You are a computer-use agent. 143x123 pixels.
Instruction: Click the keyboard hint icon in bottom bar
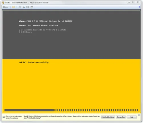[x=4, y=117]
